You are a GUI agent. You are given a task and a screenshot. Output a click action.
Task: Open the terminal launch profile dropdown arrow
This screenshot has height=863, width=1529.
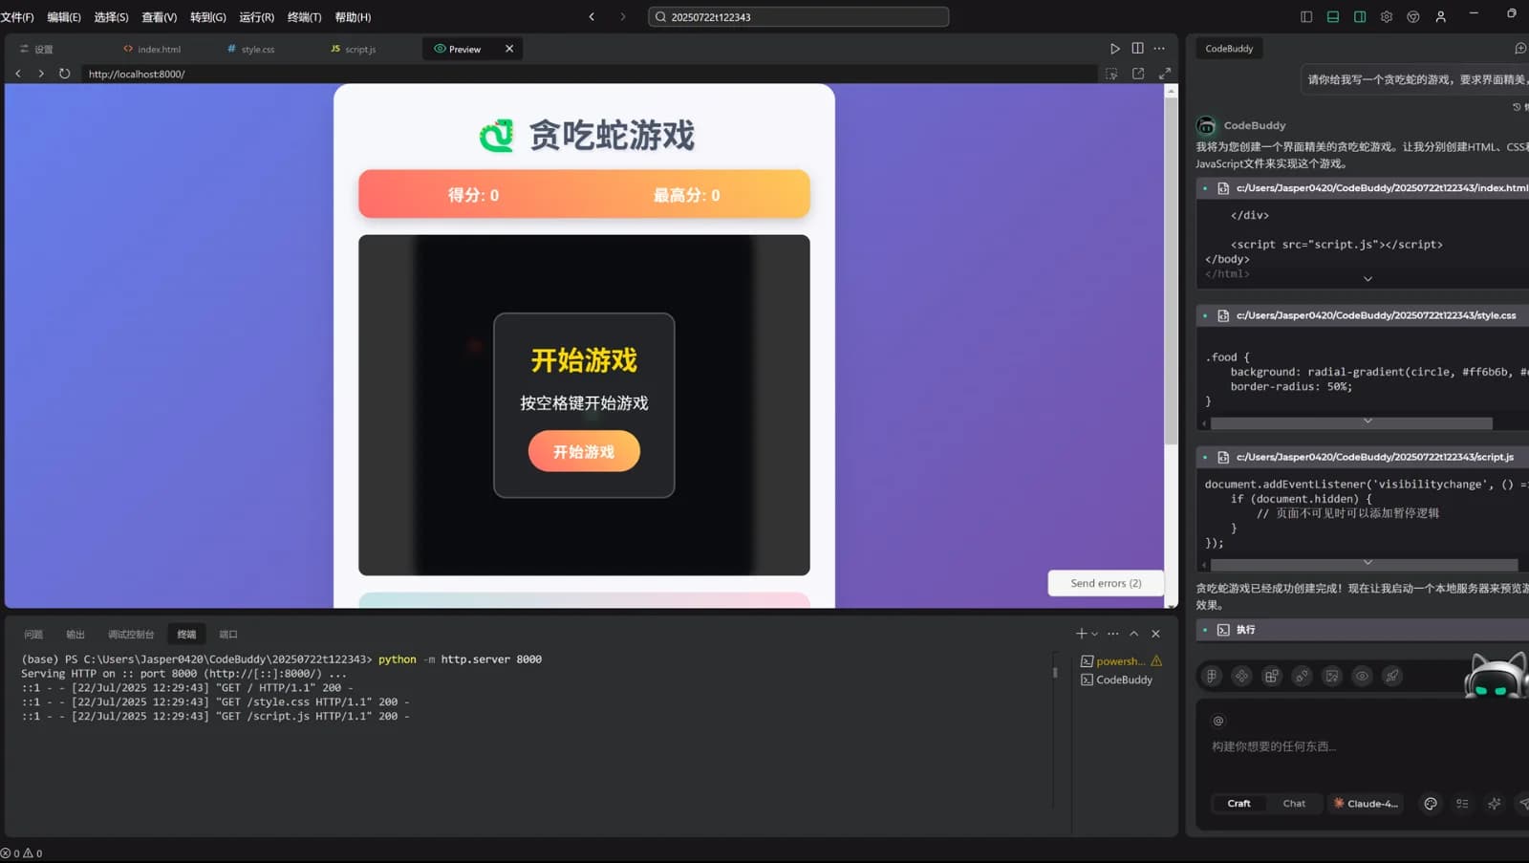pyautogui.click(x=1095, y=634)
